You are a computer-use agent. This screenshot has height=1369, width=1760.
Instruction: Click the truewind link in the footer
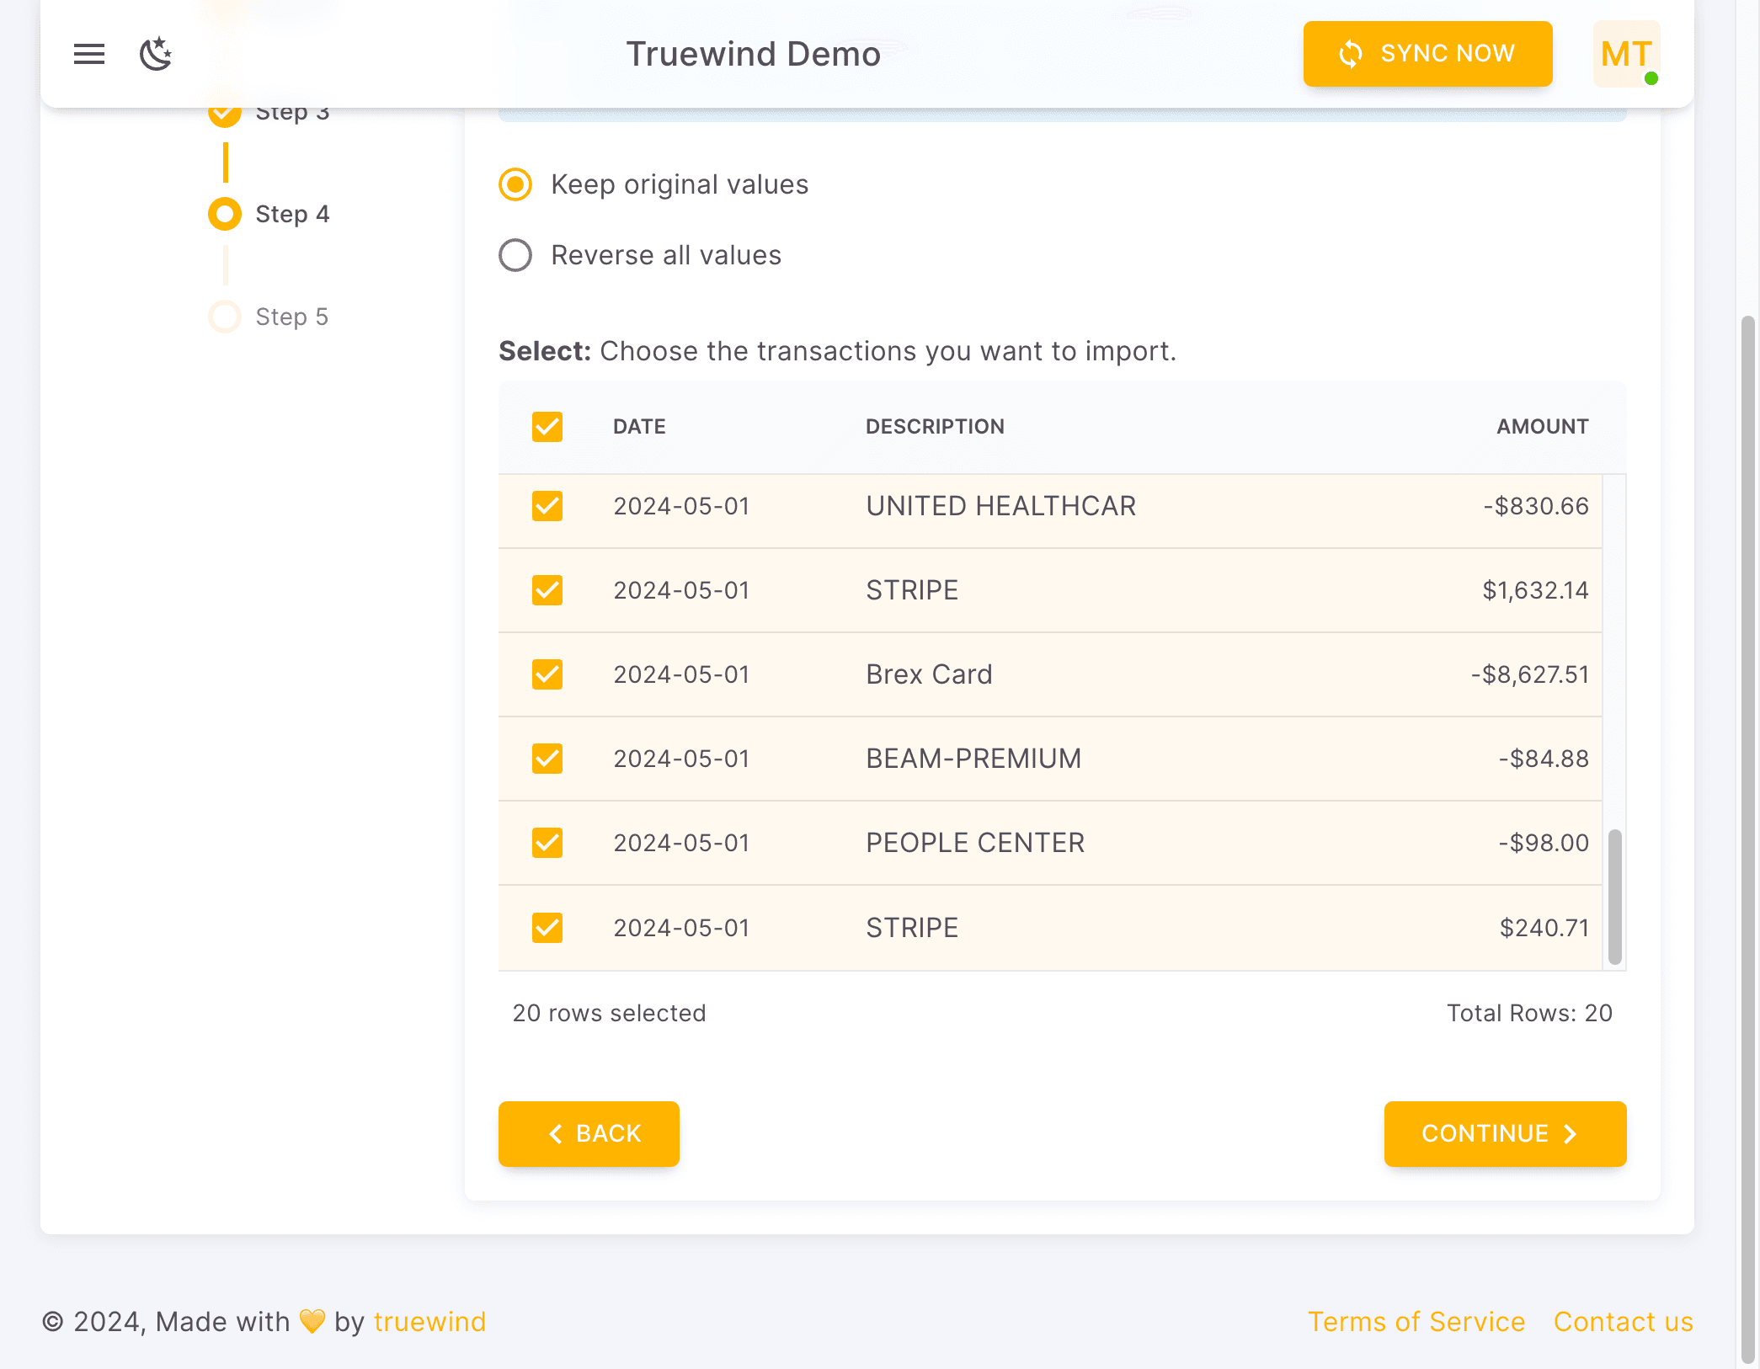tap(429, 1321)
